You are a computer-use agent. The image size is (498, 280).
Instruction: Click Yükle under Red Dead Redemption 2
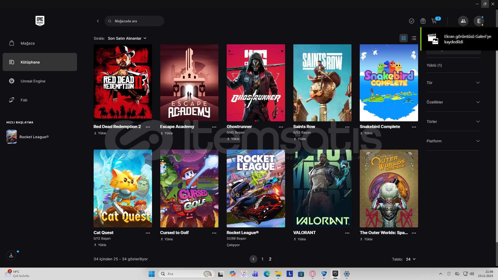click(100, 133)
